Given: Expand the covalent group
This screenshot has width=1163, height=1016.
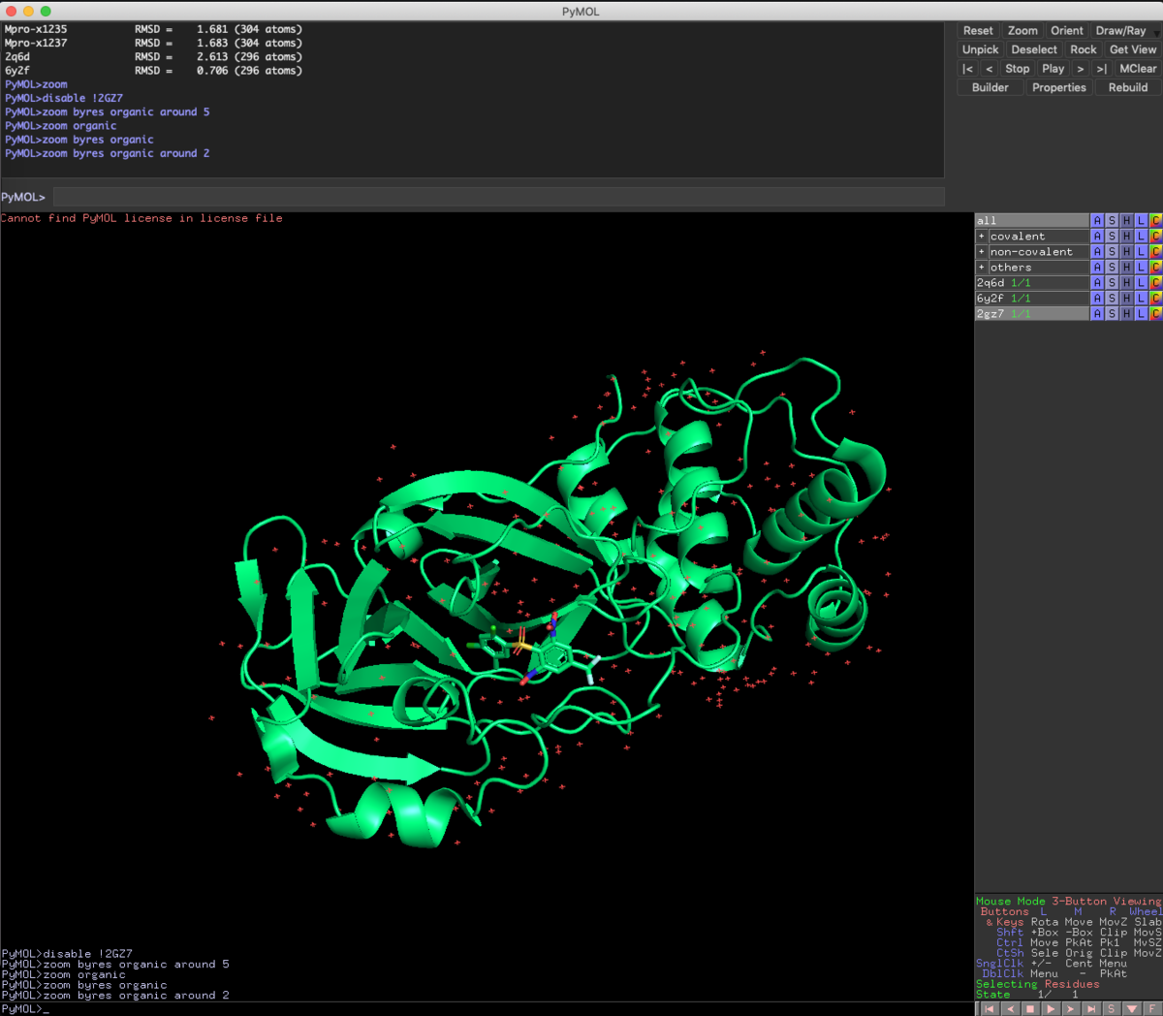Looking at the screenshot, I should tap(981, 237).
